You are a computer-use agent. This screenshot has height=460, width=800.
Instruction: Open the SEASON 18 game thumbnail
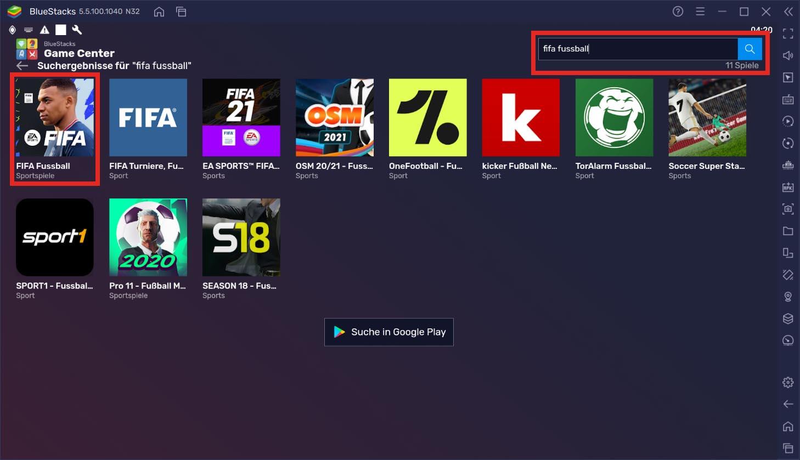tap(241, 237)
